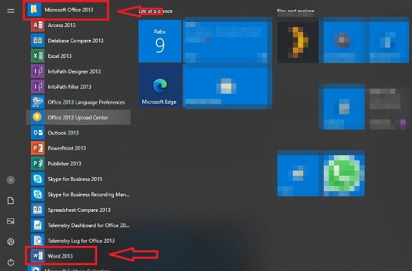Image resolution: width=412 pixels, height=271 pixels.
Task: Select 'Office 2013 Language Preferences' label
Action: (x=86, y=102)
